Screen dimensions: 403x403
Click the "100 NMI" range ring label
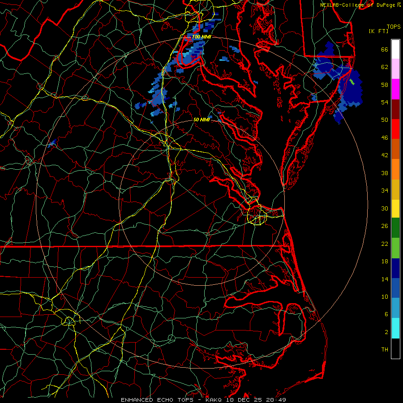click(201, 37)
